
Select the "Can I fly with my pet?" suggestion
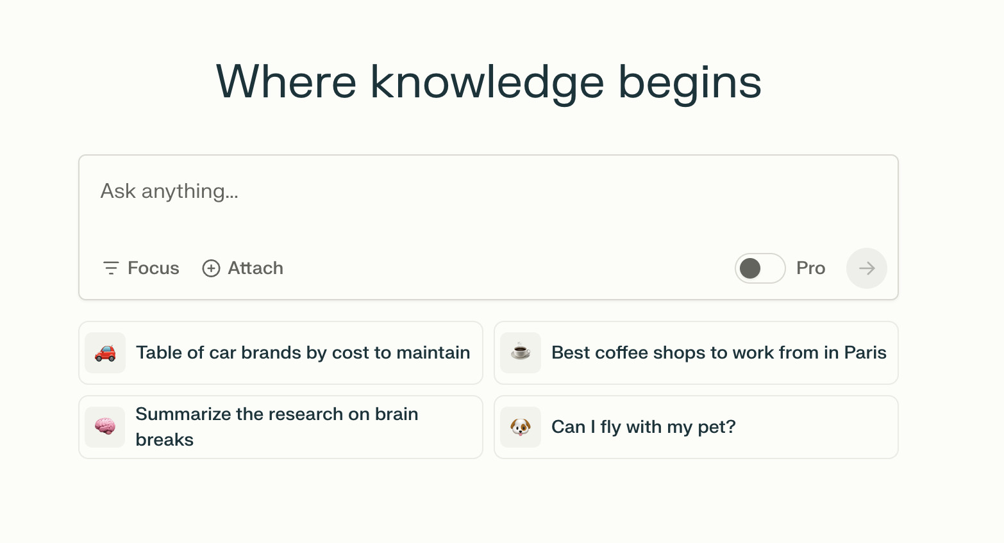pos(643,427)
